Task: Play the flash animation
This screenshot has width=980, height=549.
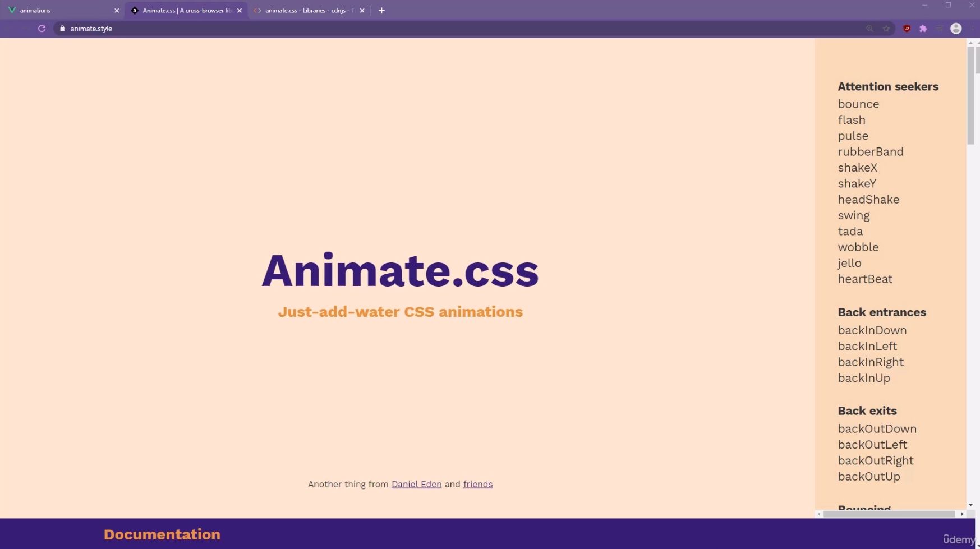Action: tap(852, 120)
